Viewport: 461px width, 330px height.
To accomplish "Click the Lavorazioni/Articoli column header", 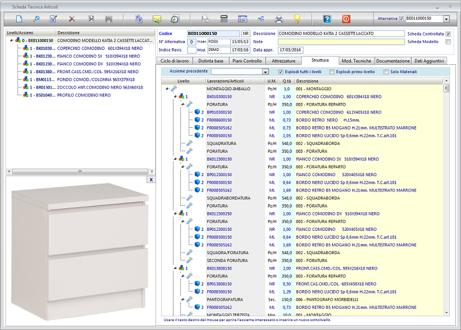I will tap(235, 81).
